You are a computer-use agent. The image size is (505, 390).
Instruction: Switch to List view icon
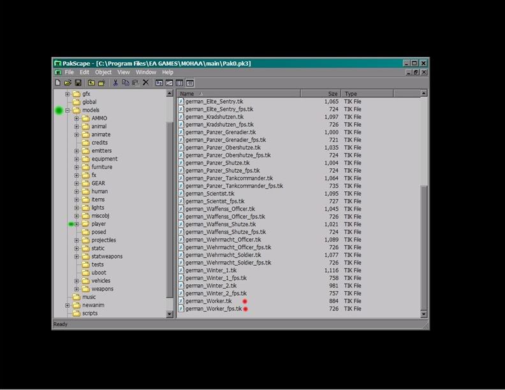pyautogui.click(x=179, y=83)
